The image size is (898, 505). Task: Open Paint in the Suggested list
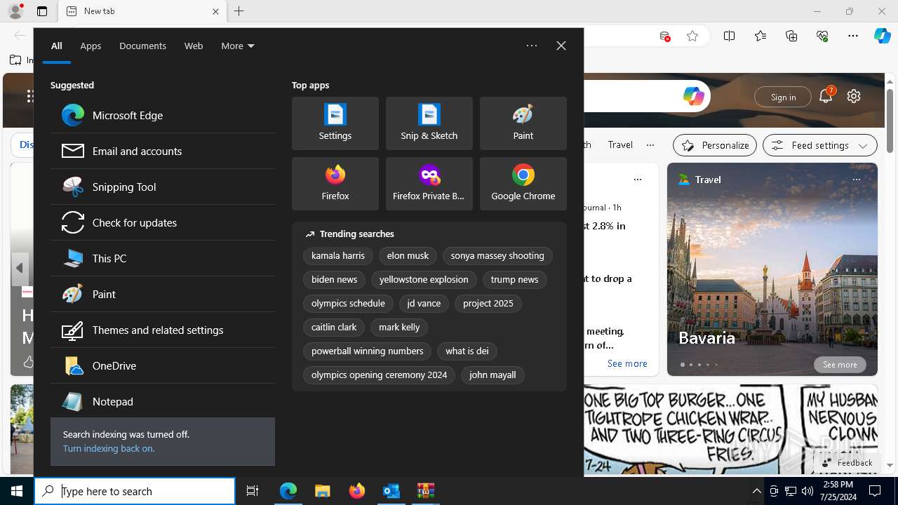pyautogui.click(x=162, y=294)
